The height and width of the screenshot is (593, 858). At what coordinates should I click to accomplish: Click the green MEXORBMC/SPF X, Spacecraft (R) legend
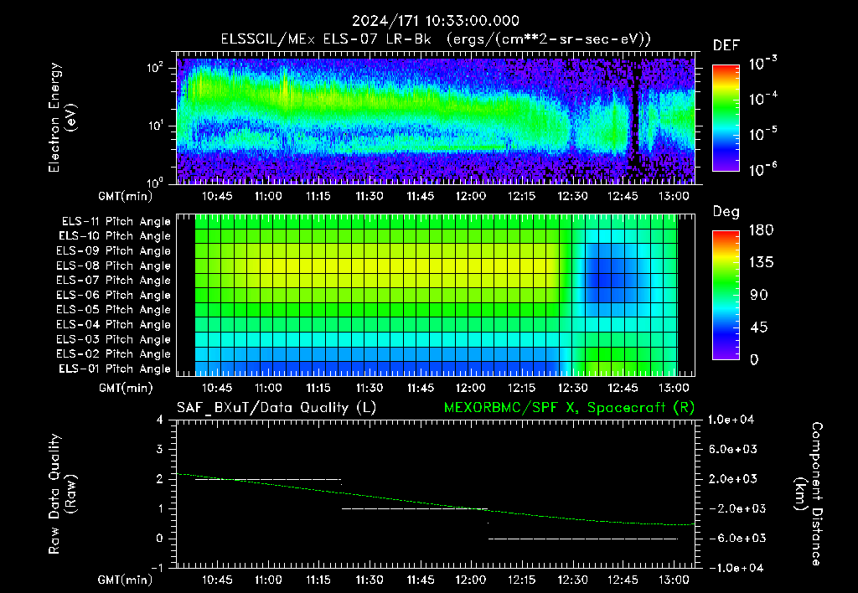tap(569, 408)
